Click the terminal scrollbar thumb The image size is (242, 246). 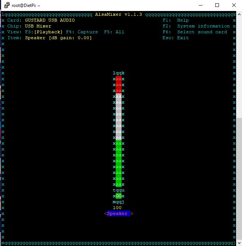click(x=239, y=179)
